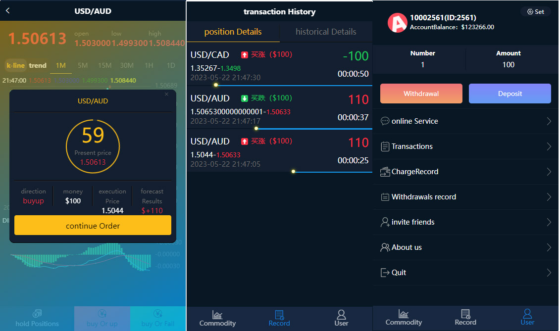Screen dimensions: 560x331
Task: Open User in transaction History nav
Action: pyautogui.click(x=341, y=318)
